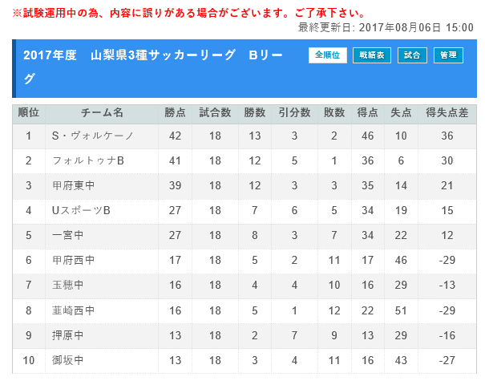The image size is (485, 381).
Task: Select team UスポーツB
Action: coord(81,210)
